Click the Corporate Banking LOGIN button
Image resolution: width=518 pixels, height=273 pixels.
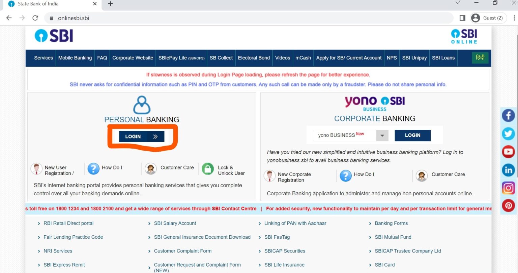412,135
